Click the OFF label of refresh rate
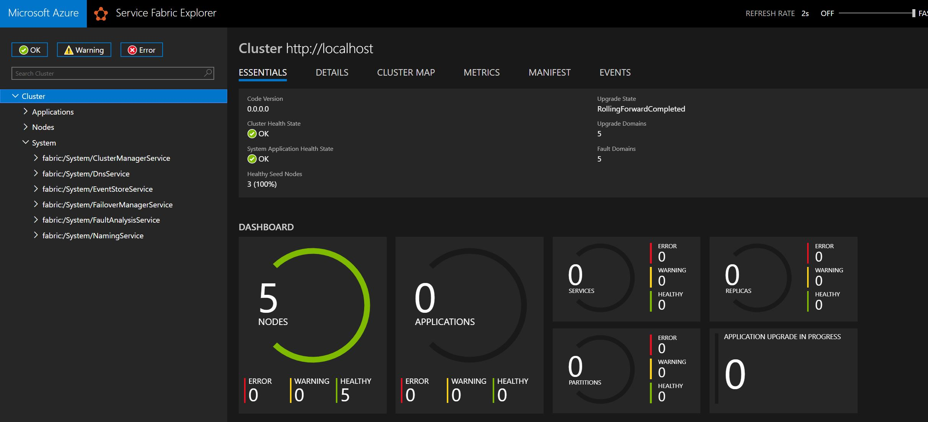The image size is (928, 422). click(x=827, y=13)
